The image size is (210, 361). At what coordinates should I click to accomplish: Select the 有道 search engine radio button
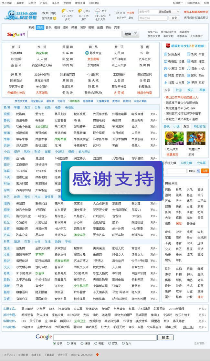[x=96, y=343]
